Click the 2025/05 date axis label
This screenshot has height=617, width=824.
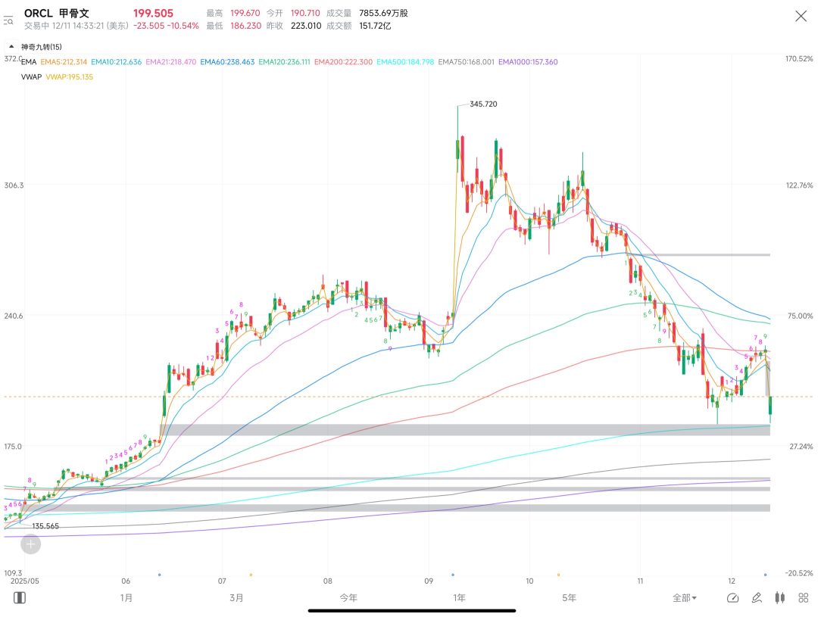point(25,581)
